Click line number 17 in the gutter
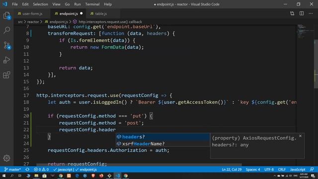This screenshot has height=179, width=318. (26, 95)
